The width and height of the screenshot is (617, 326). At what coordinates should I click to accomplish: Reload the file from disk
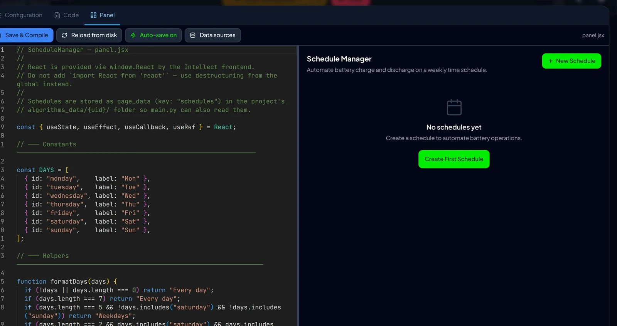89,35
